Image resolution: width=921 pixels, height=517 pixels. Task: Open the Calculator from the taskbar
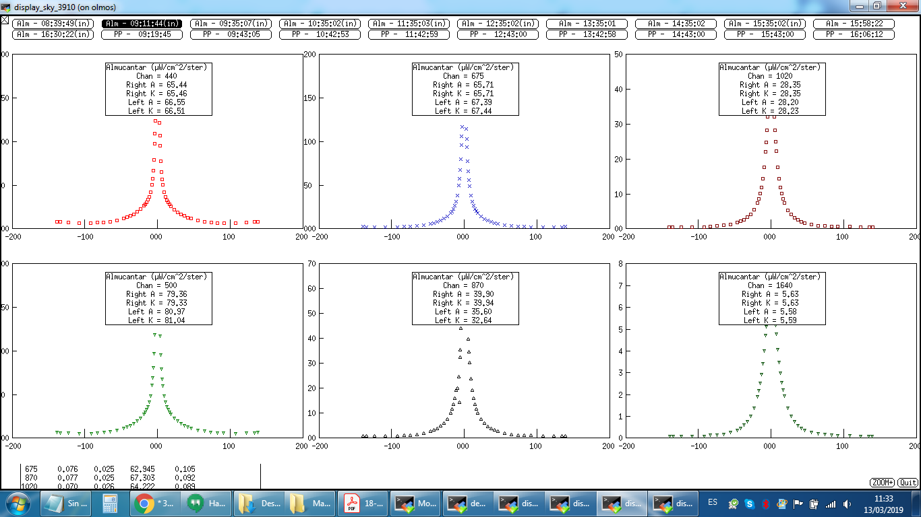click(x=110, y=503)
